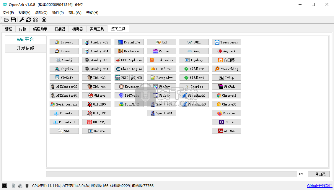This screenshot has width=334, height=190.
Task: Click the open folder toolbar icon
Action: coord(6,20)
